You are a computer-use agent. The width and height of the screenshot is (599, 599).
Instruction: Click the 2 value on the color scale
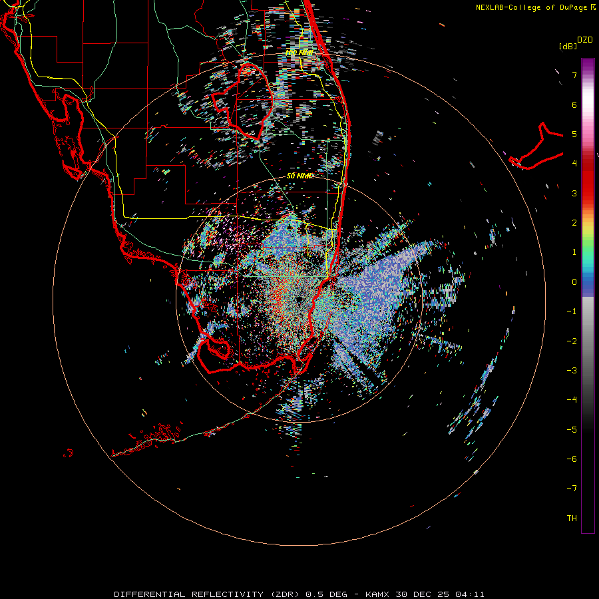[x=574, y=223]
